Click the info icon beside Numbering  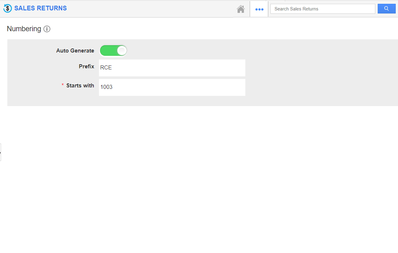(x=47, y=29)
